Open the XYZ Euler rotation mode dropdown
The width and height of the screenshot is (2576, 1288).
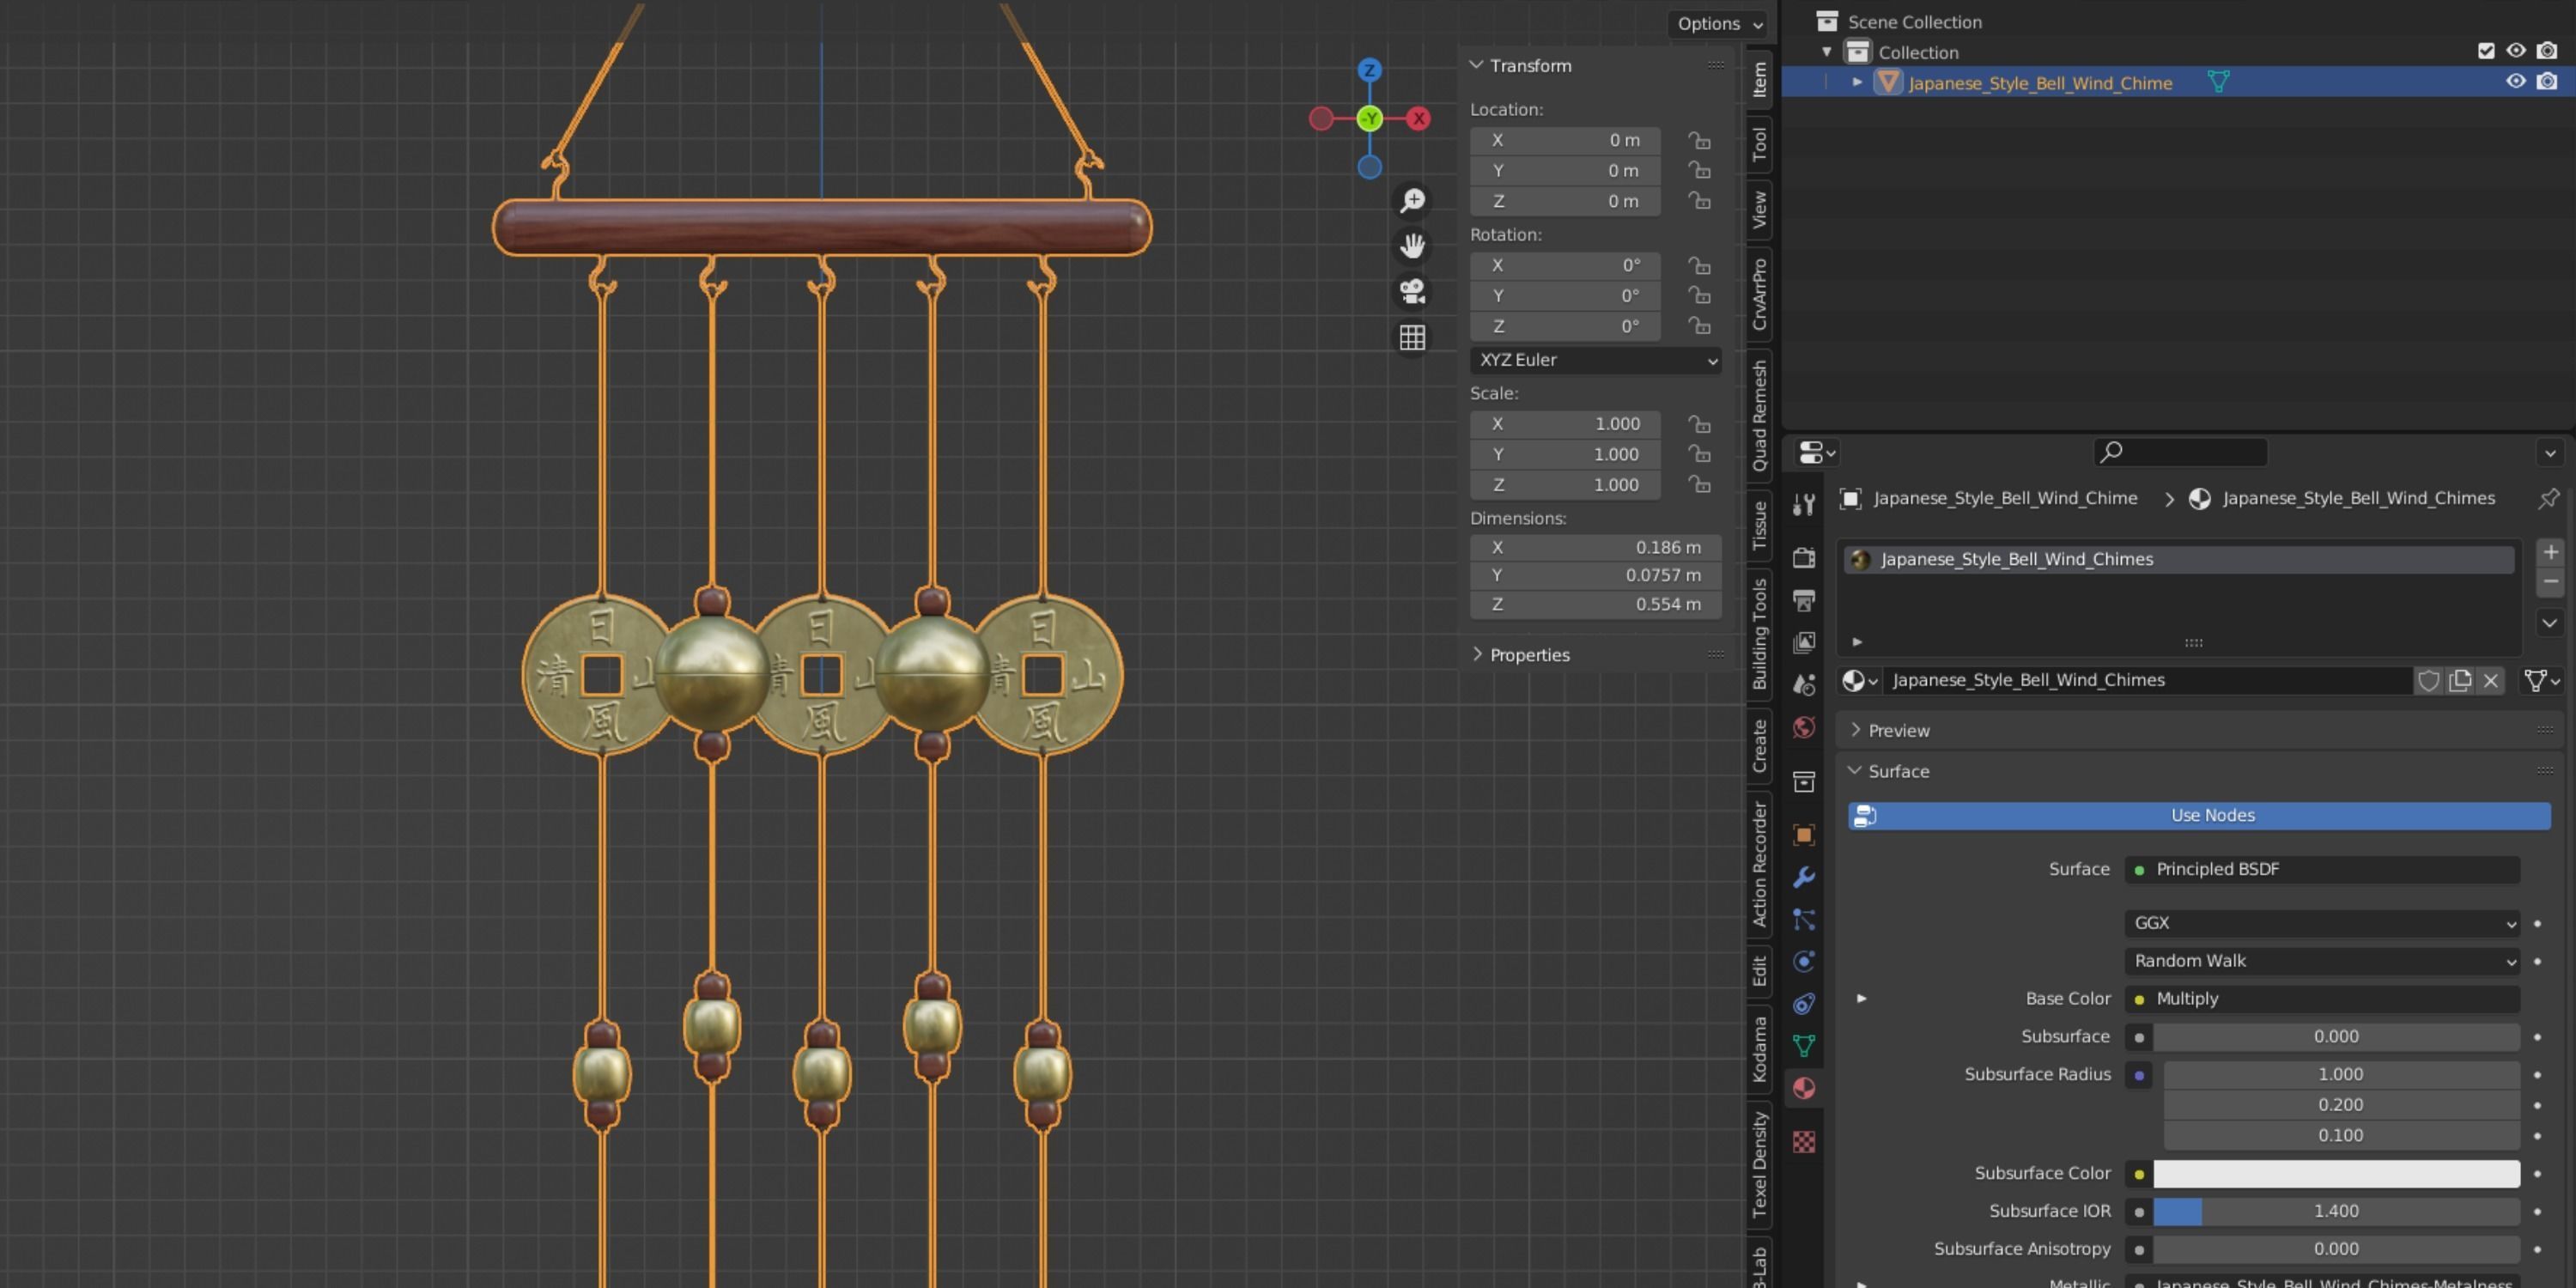[x=1595, y=360]
